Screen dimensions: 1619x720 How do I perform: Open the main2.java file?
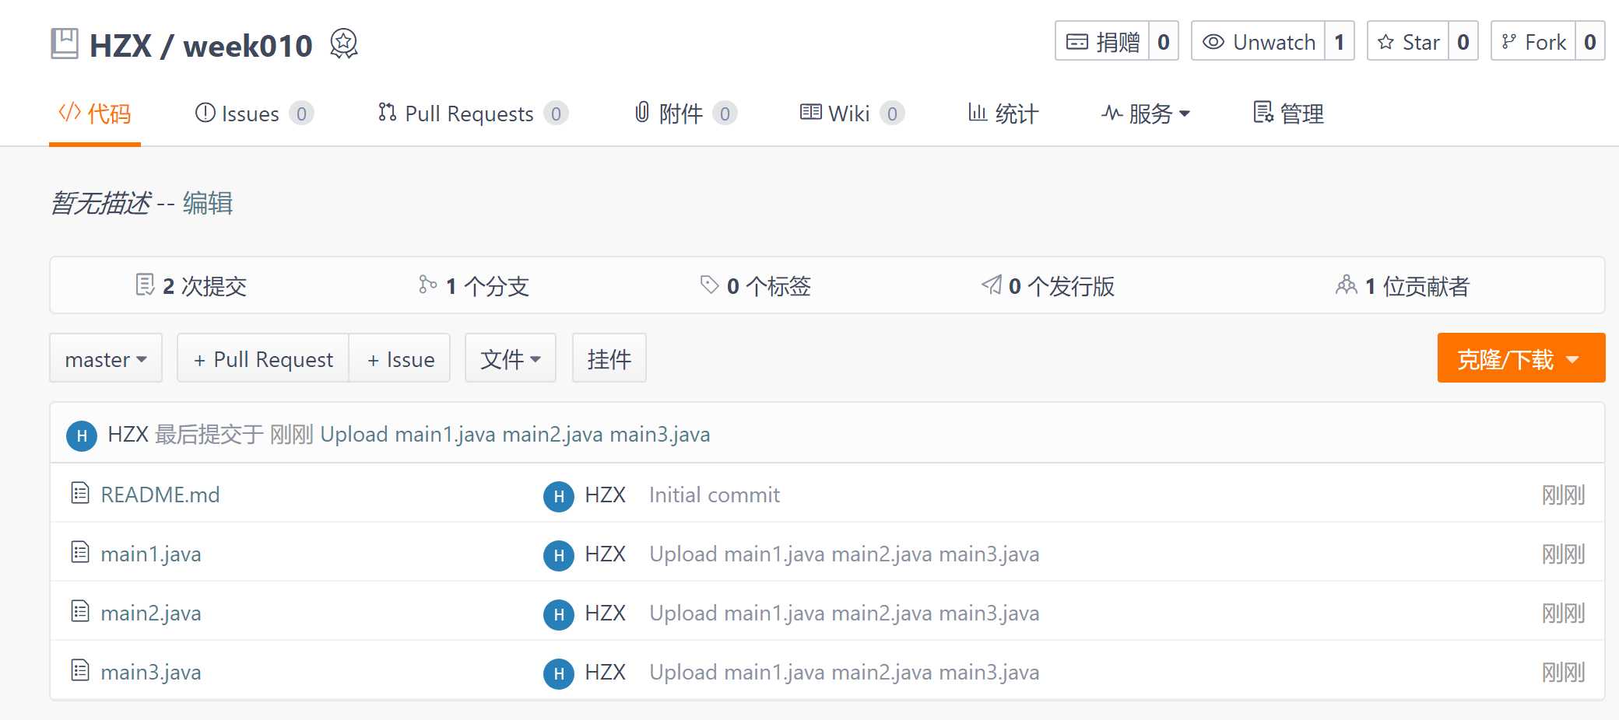(151, 613)
